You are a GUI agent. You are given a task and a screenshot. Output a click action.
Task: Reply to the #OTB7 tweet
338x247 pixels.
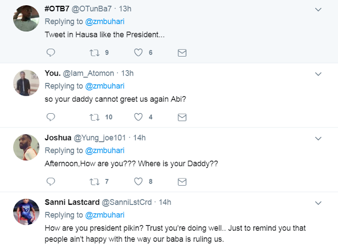(51, 52)
